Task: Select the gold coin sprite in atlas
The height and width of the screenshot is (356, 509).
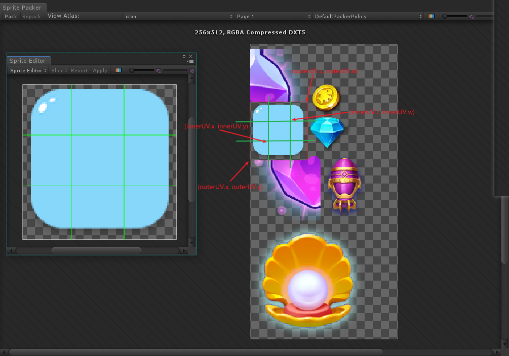Action: 325,97
